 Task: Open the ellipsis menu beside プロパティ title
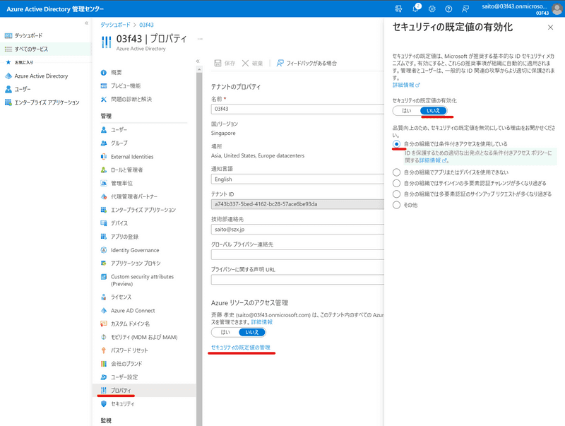(x=200, y=38)
